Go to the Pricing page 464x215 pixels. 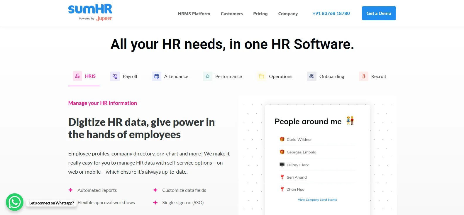(260, 14)
